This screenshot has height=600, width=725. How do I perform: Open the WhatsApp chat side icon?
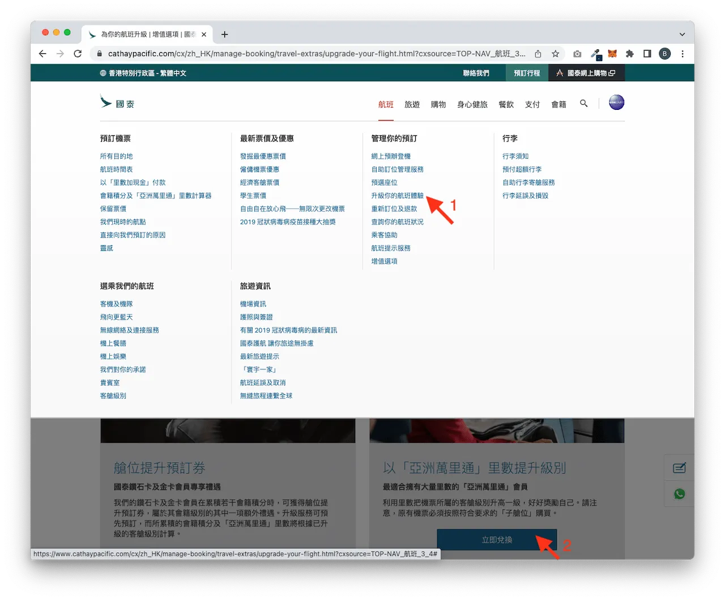click(x=679, y=494)
